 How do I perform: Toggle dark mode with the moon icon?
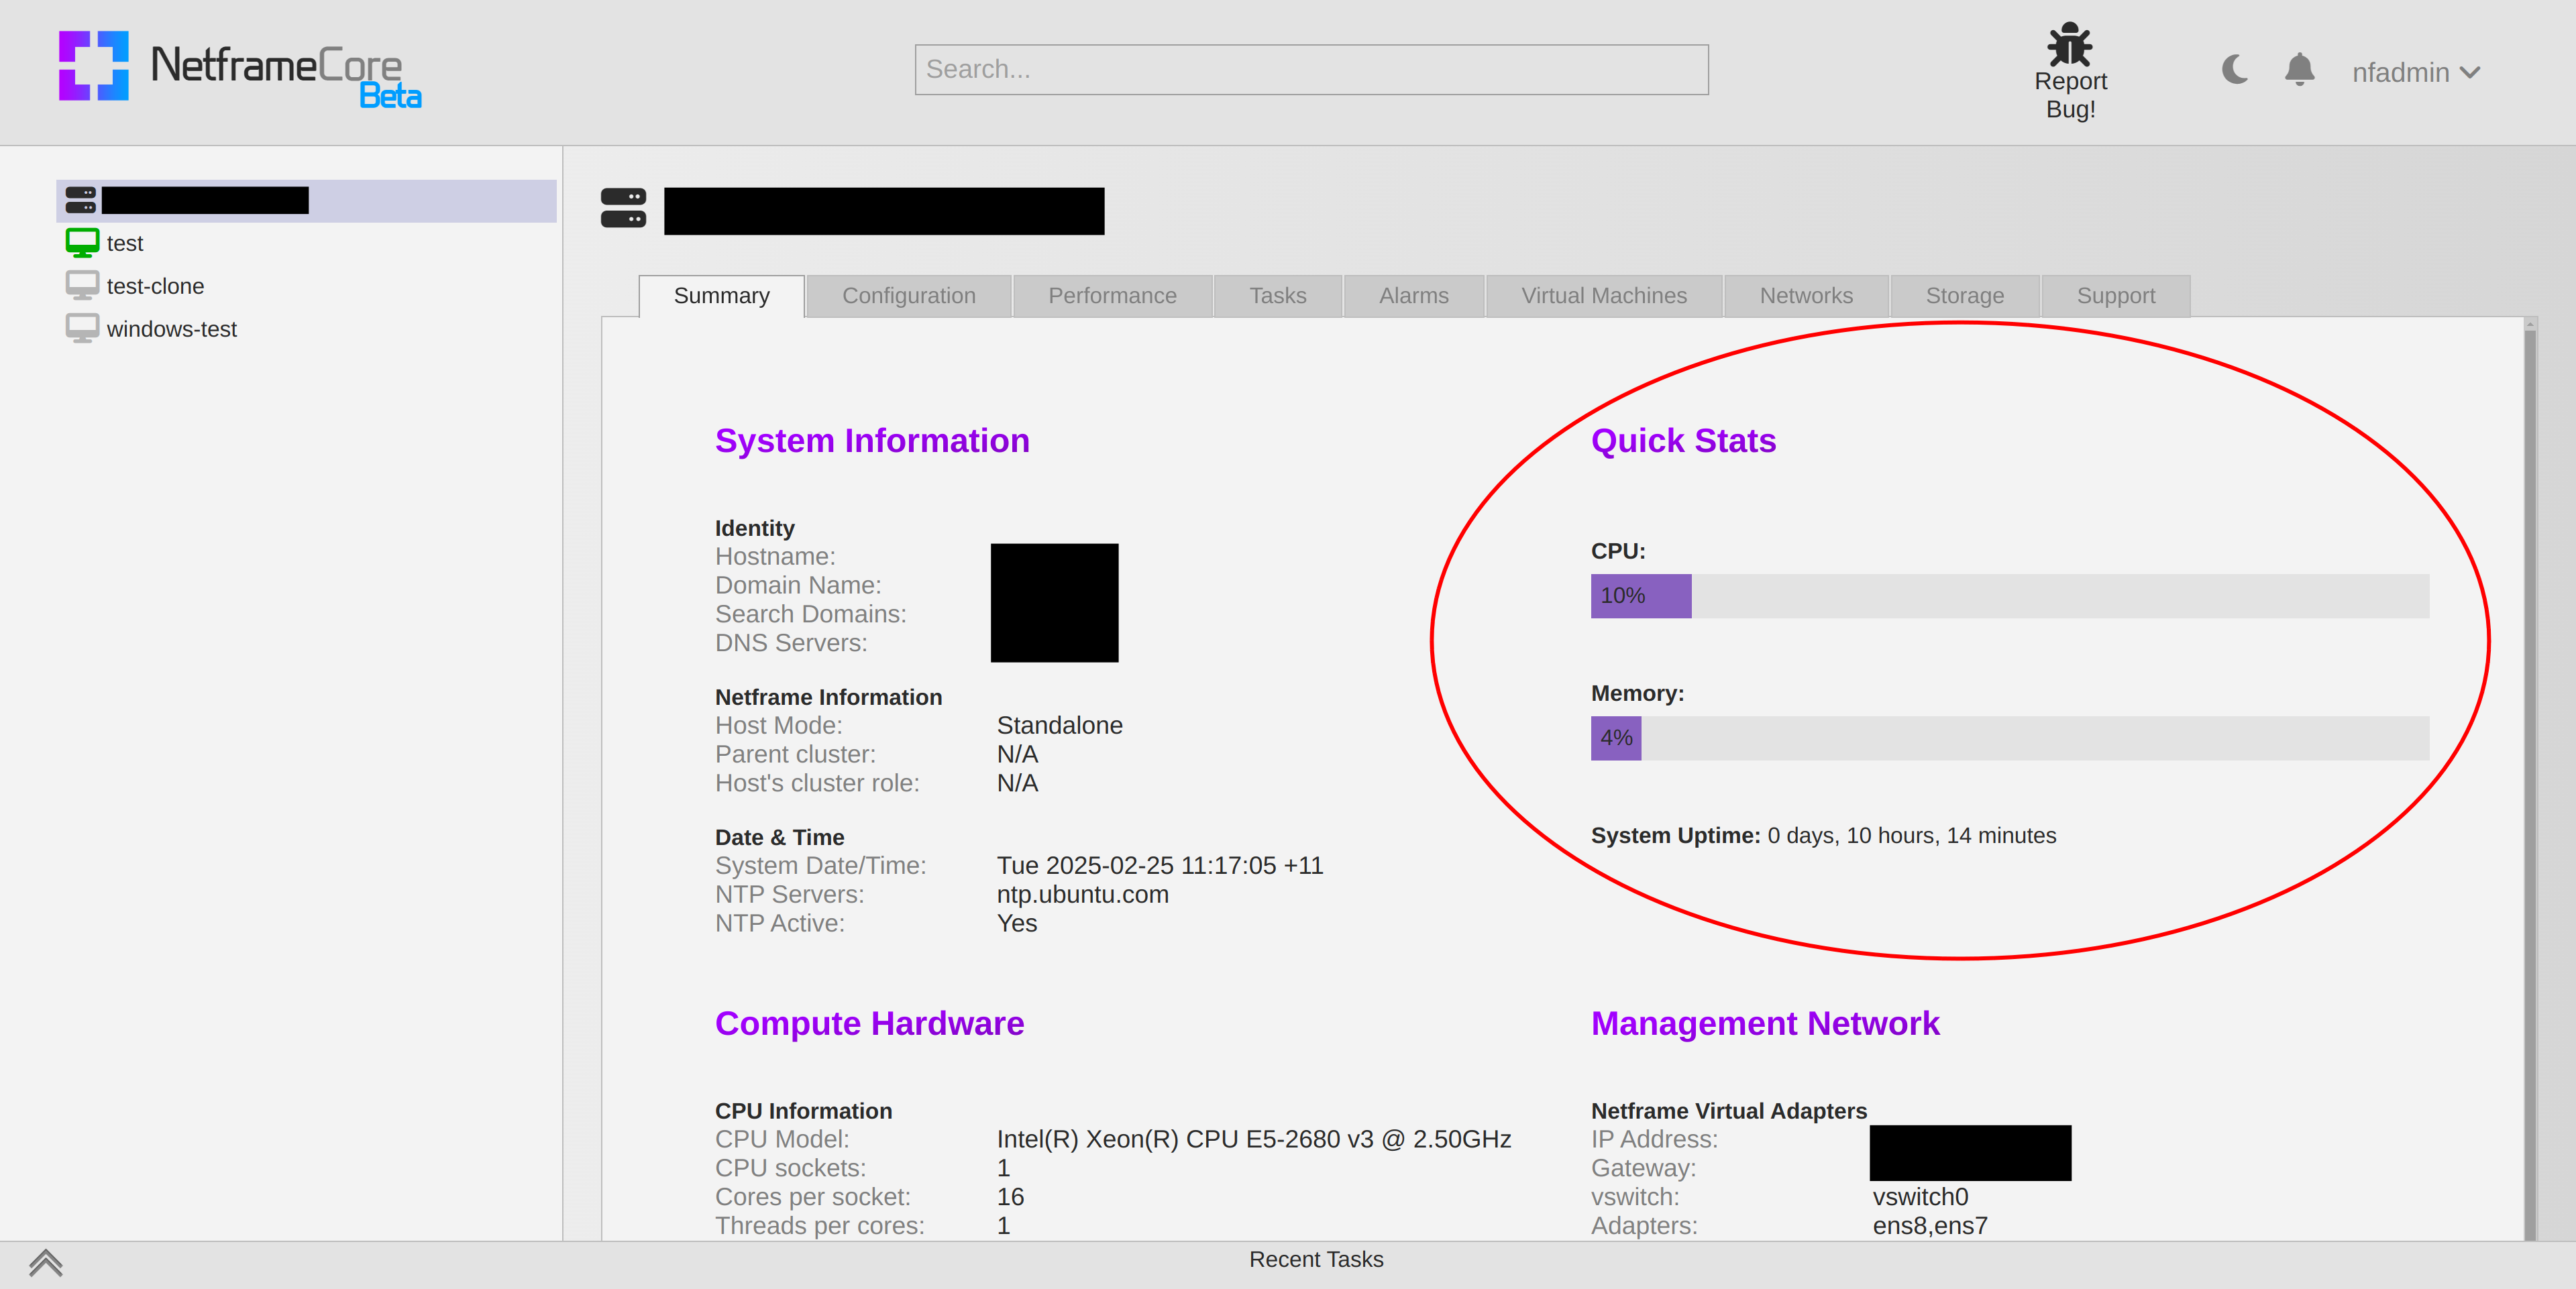pyautogui.click(x=2234, y=70)
